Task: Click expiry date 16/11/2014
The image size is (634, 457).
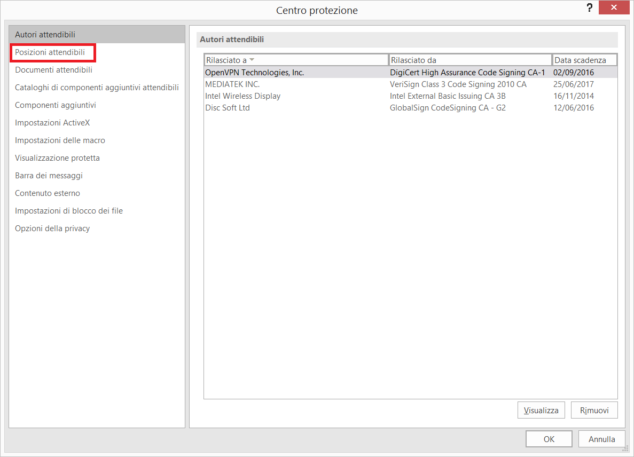Action: (573, 96)
